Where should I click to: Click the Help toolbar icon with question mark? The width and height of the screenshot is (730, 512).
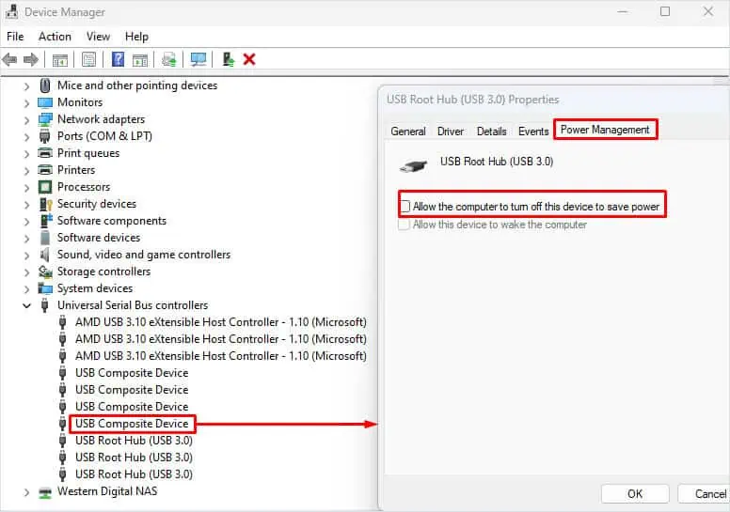click(x=119, y=59)
